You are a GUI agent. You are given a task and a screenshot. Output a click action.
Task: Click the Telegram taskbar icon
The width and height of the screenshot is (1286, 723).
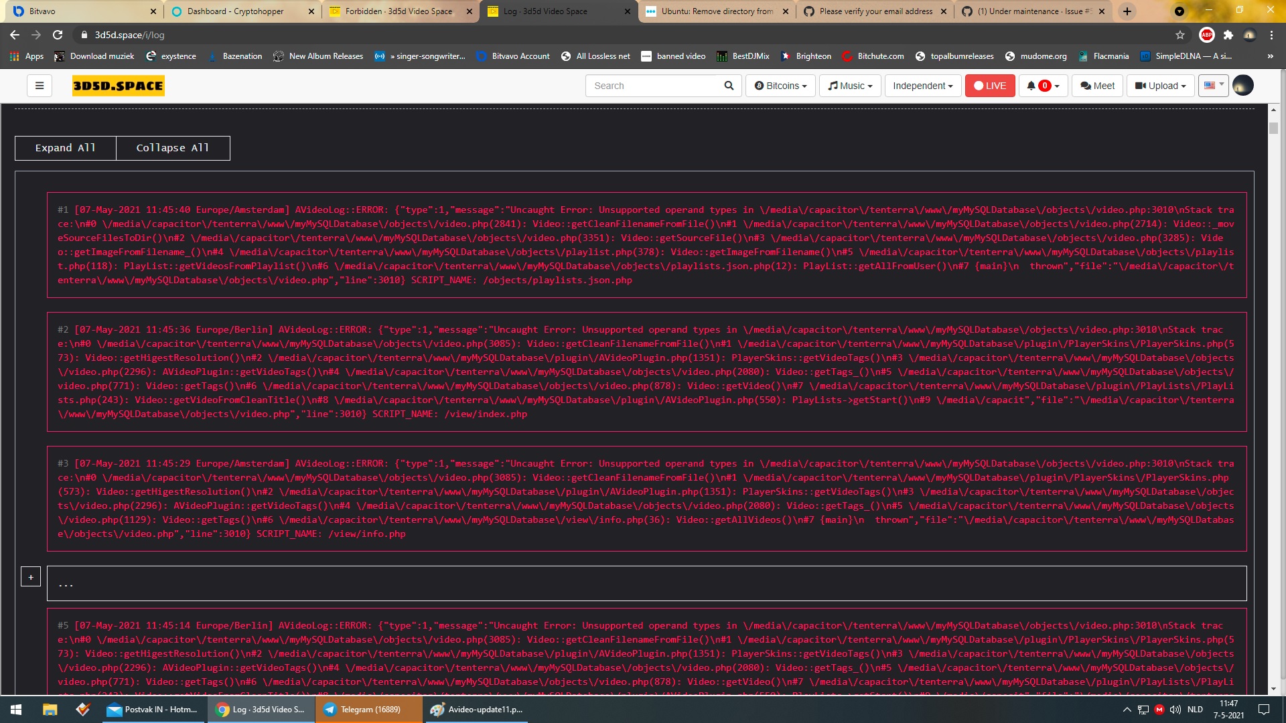tap(330, 709)
